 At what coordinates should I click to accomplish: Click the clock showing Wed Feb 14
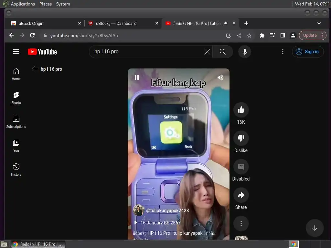point(312,4)
